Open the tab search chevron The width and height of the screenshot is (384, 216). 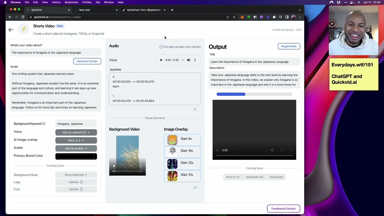click(x=299, y=10)
